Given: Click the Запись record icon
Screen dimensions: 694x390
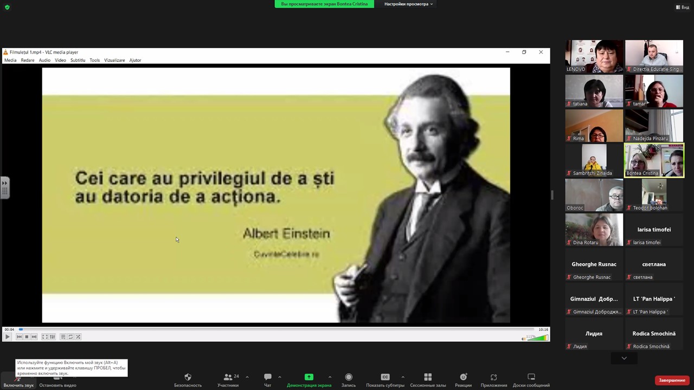Looking at the screenshot, I should coord(348,378).
